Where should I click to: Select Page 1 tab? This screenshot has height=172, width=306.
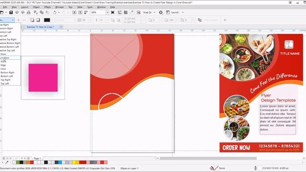[x=37, y=158]
